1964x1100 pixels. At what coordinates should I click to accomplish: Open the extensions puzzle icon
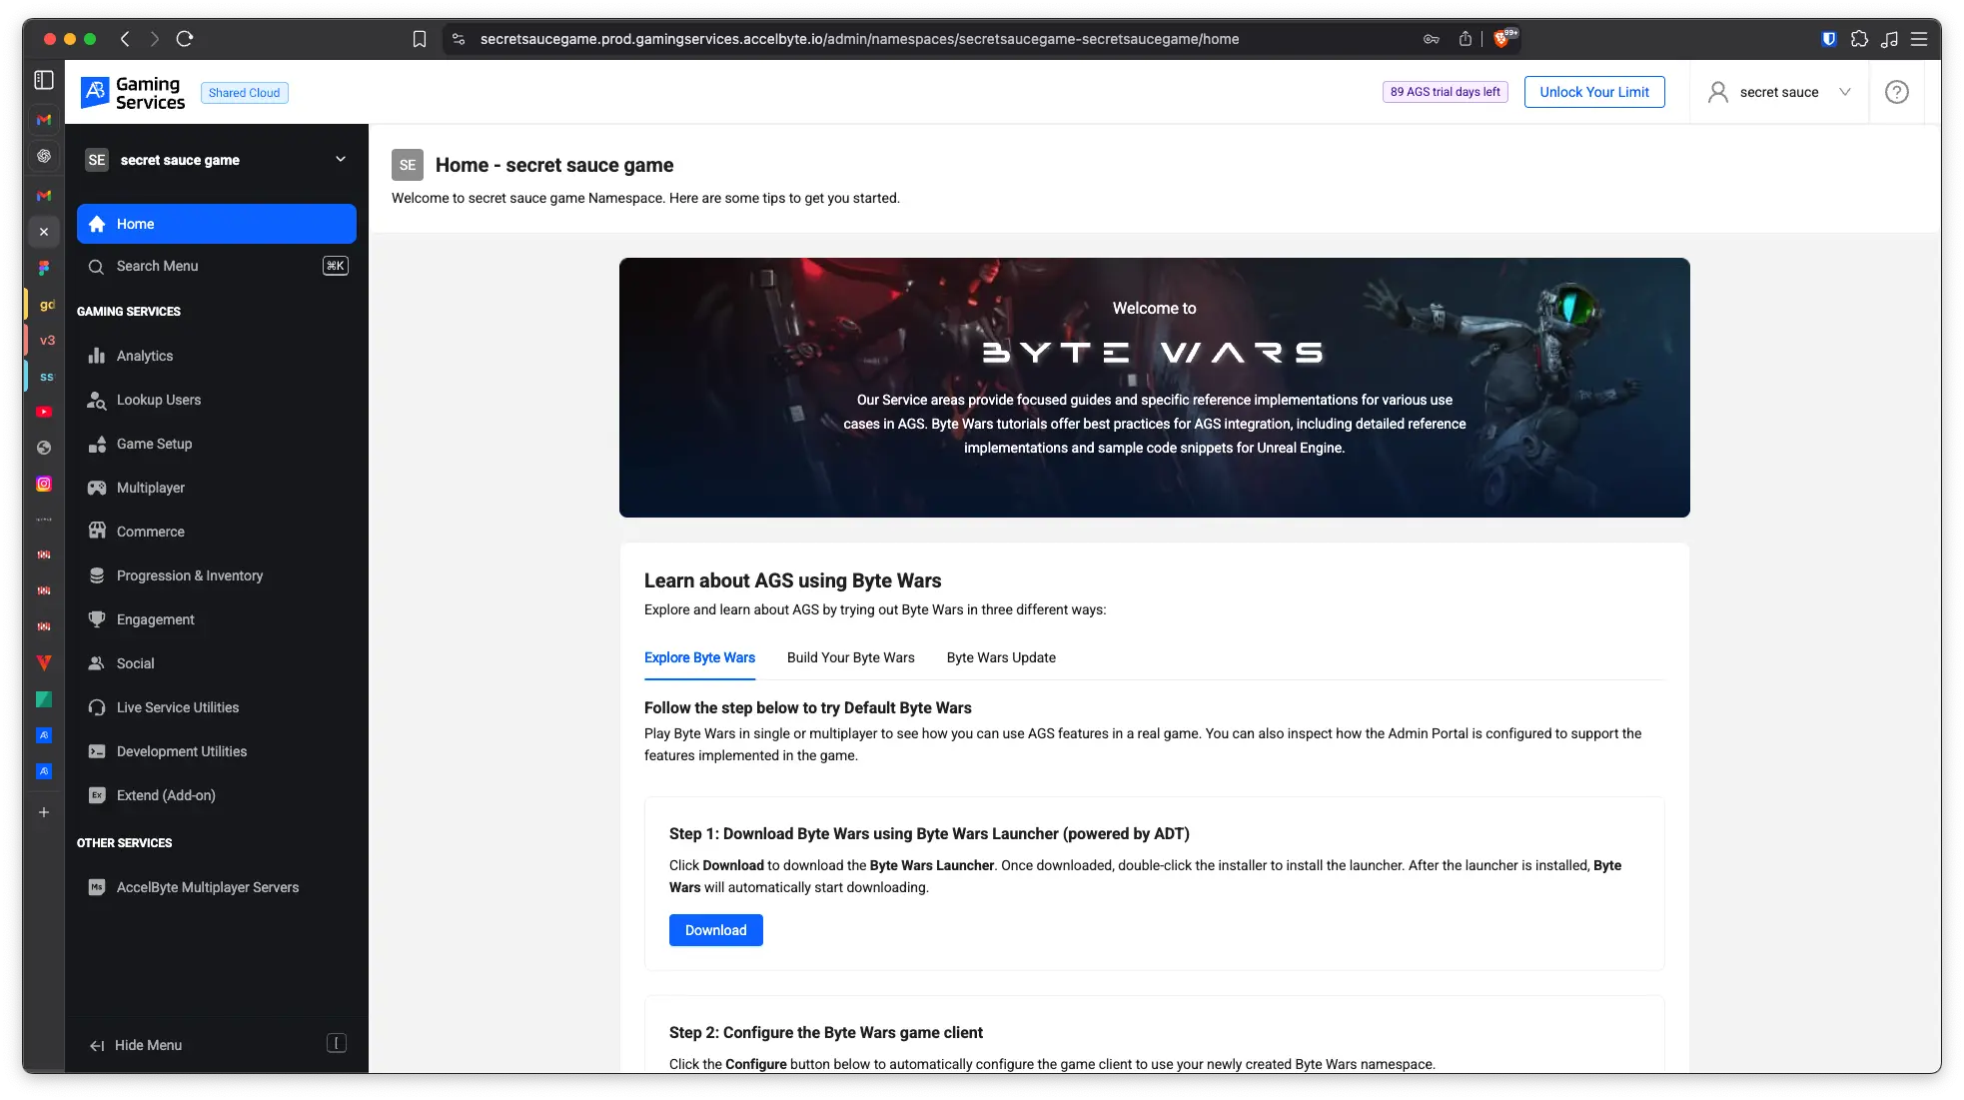1859,39
